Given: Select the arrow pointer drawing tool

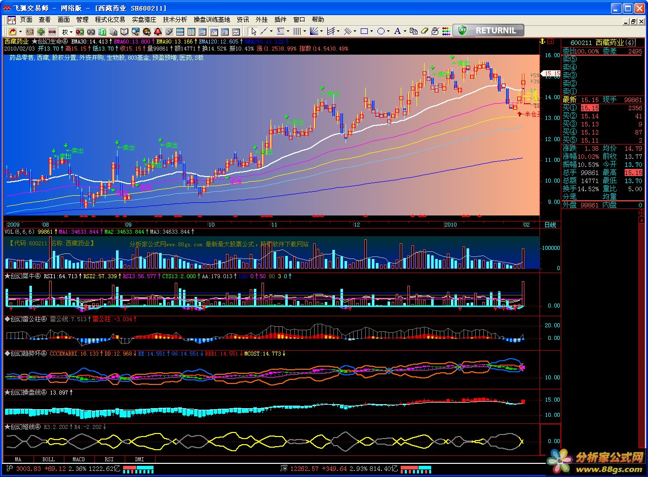Looking at the screenshot, I should pos(253,31).
